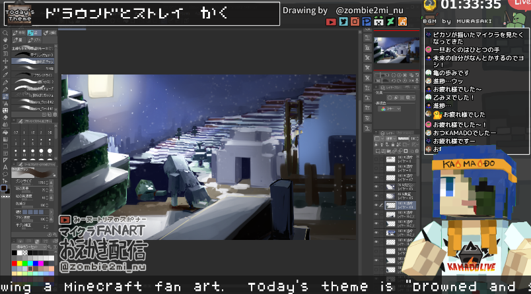Open the expression color カラー dropdown
Screen dimensions: 531x294
click(x=390, y=109)
